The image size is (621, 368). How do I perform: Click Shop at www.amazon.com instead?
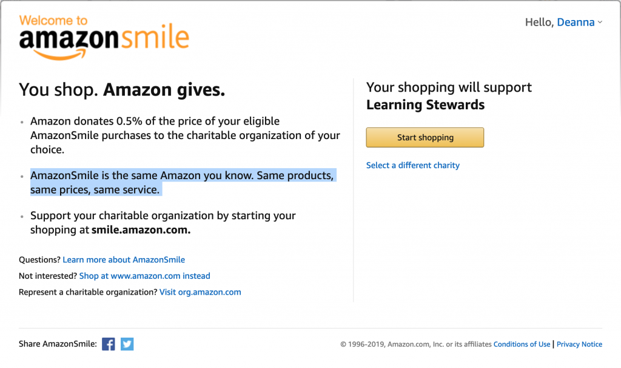pyautogui.click(x=144, y=276)
